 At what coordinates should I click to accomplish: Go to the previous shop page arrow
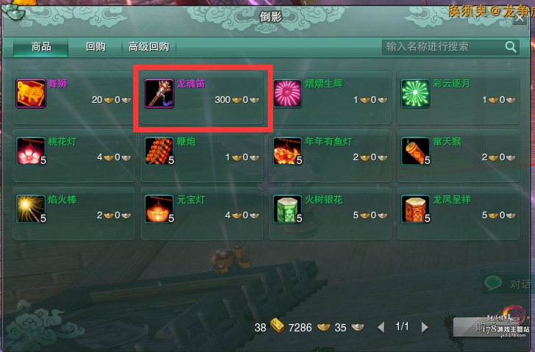click(x=381, y=327)
